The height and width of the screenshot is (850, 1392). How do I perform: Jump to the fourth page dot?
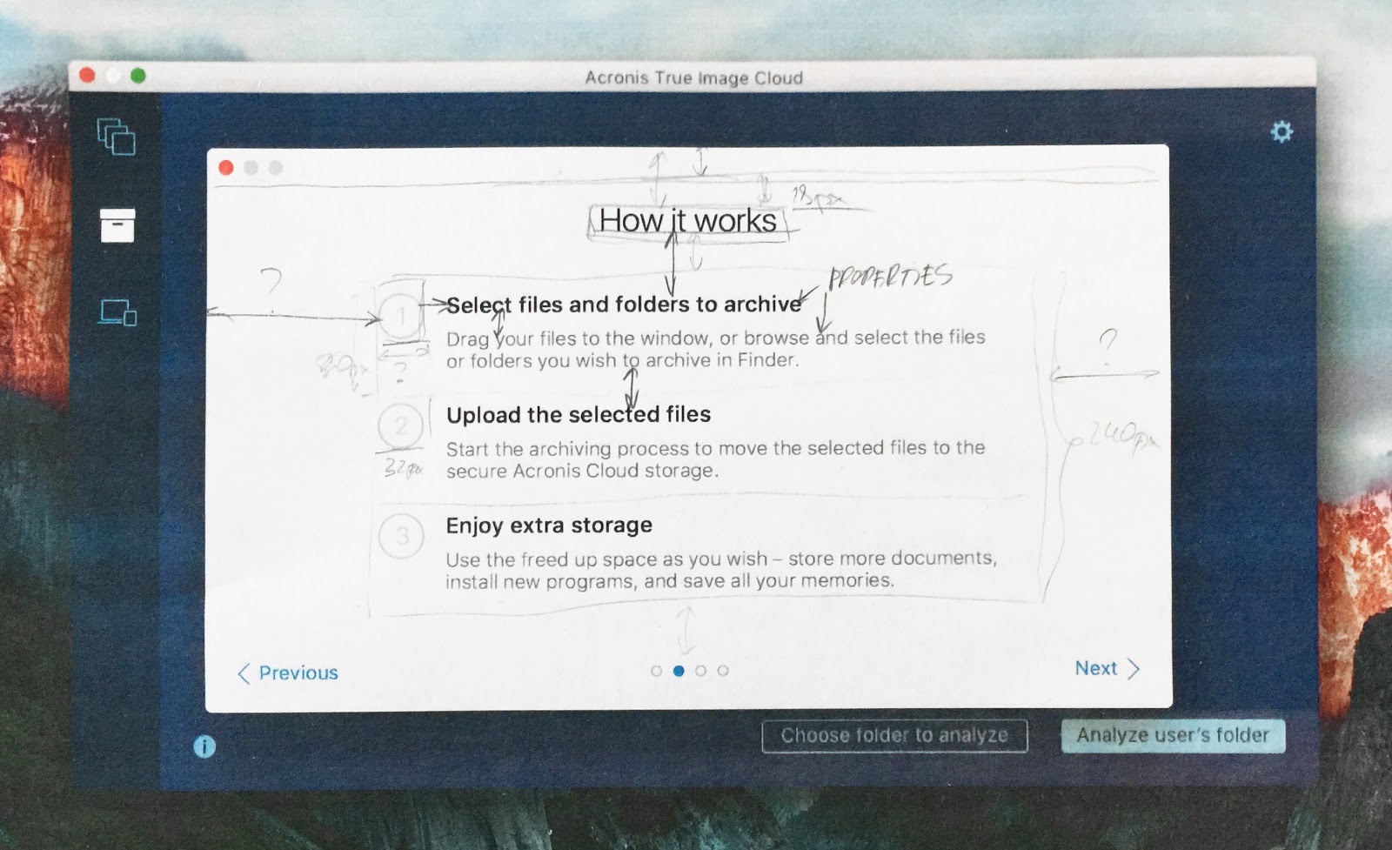click(x=723, y=671)
